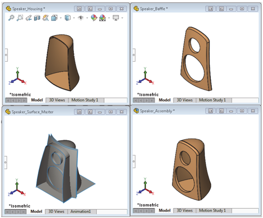Click Display Style icon

(68, 18)
